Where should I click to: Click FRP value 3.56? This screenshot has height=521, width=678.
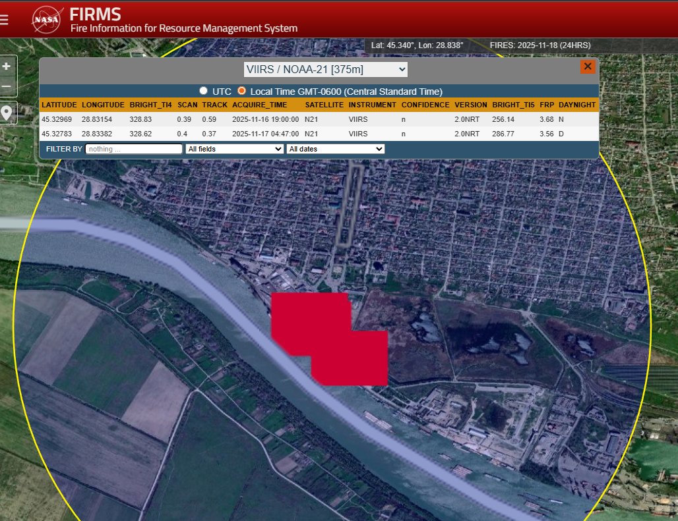(x=547, y=134)
